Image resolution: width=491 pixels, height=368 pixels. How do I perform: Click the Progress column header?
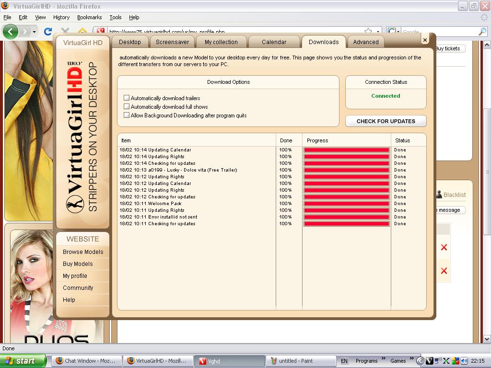click(346, 140)
